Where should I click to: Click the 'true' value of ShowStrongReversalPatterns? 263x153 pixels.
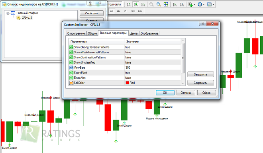point(128,47)
